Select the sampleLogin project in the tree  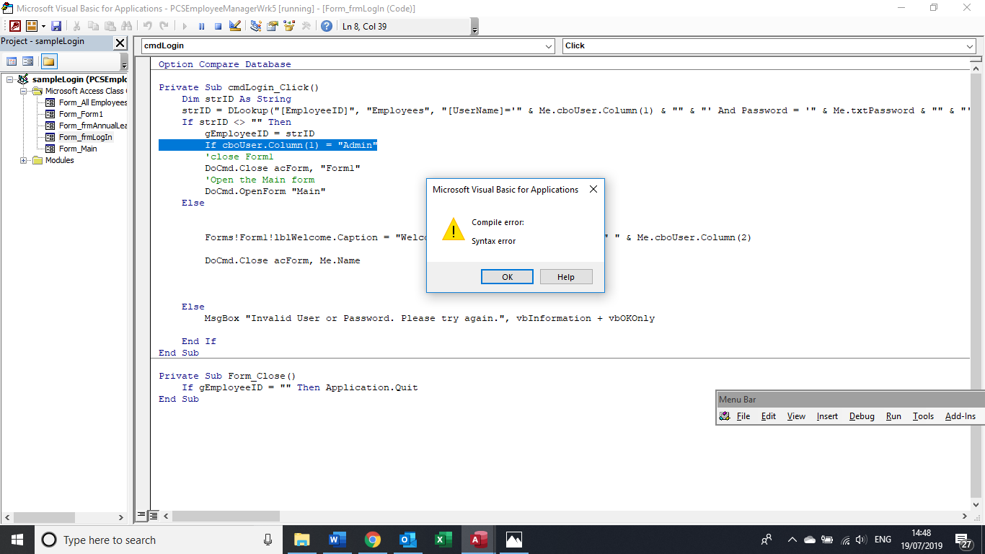coord(79,79)
